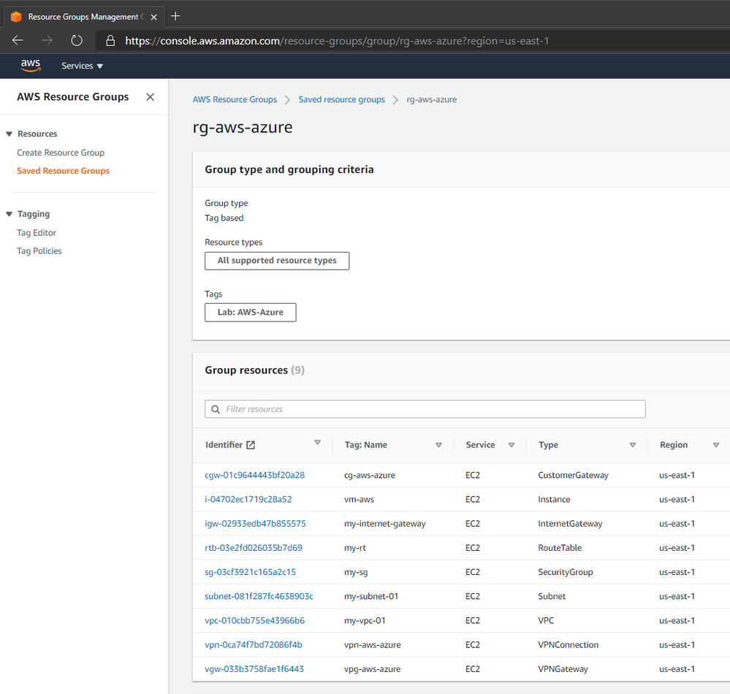Viewport: 730px width, 694px height.
Task: Open the Services dropdown menu
Action: [x=82, y=66]
